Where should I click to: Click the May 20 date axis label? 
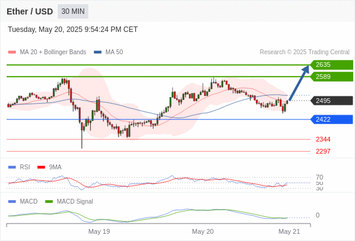(203, 231)
